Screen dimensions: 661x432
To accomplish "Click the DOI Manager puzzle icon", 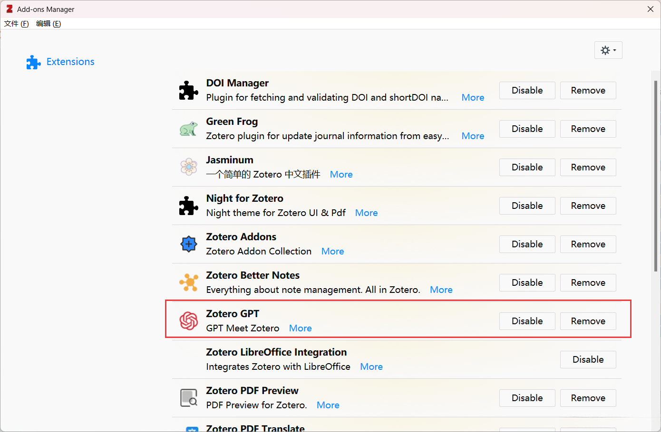I will (188, 90).
